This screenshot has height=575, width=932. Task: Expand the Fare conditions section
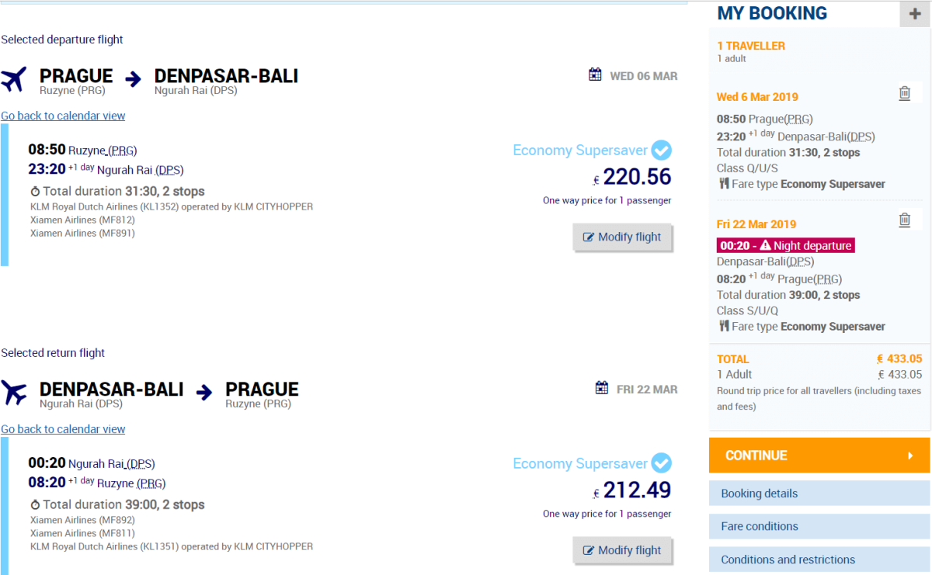tap(819, 526)
